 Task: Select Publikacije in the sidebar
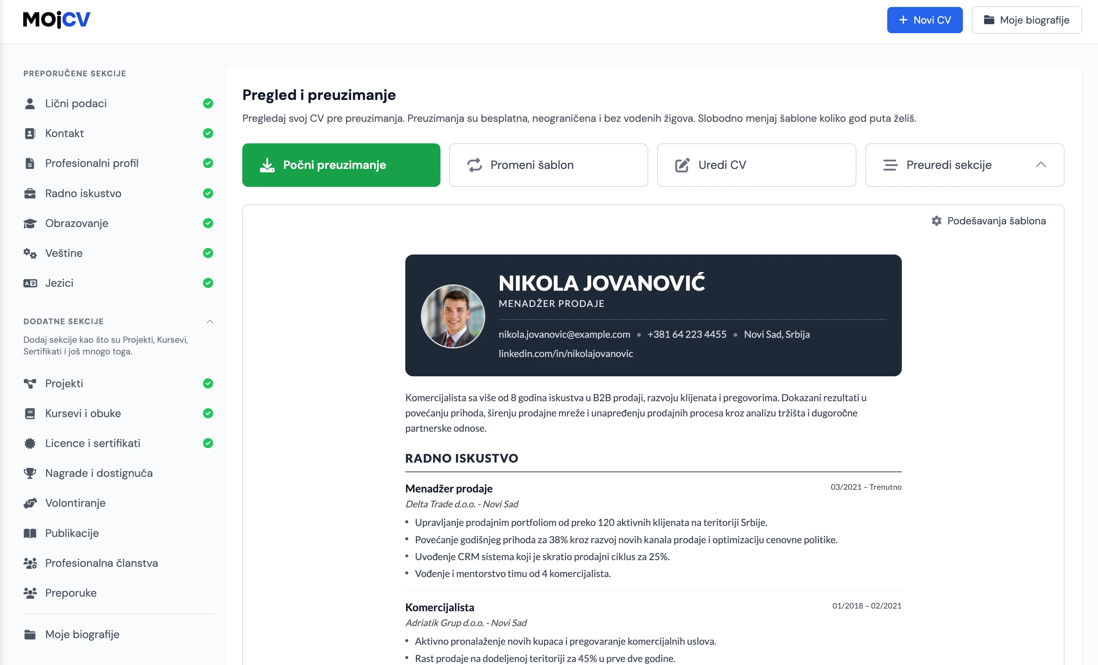(72, 533)
